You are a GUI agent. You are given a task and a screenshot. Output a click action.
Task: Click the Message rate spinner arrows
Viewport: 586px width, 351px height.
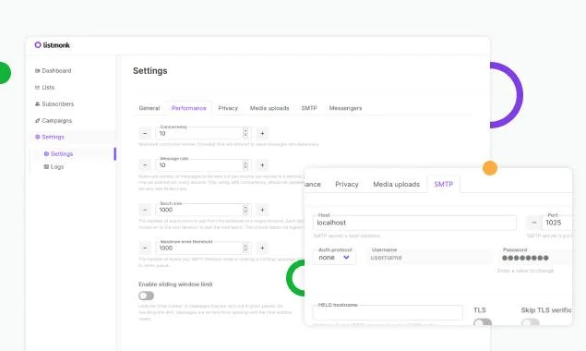click(245, 165)
